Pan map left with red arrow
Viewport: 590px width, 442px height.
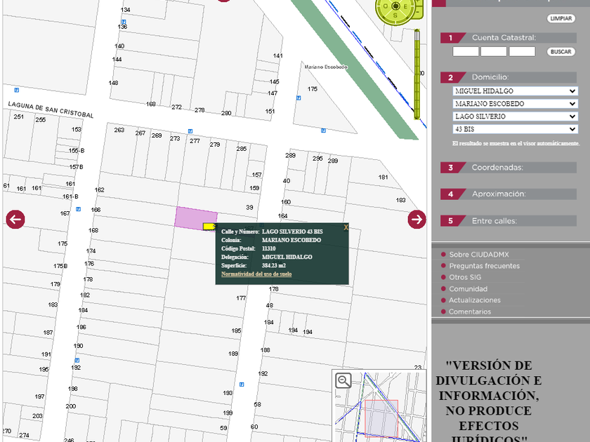[x=15, y=219]
